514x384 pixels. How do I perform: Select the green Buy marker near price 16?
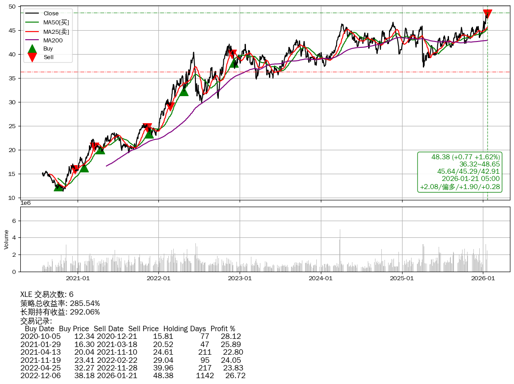84,167
